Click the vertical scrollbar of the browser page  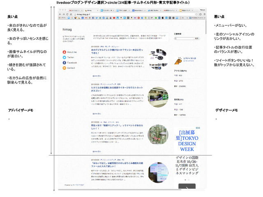coord(206,27)
